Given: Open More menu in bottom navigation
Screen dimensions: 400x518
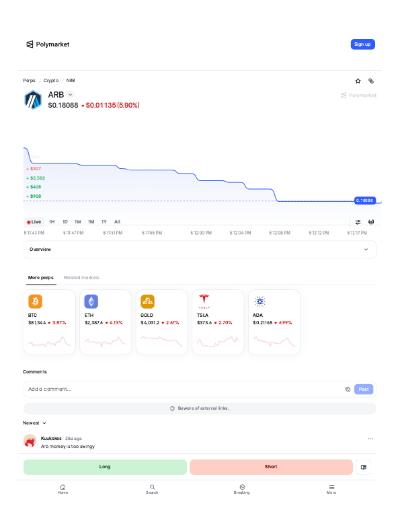Looking at the screenshot, I should tap(331, 489).
